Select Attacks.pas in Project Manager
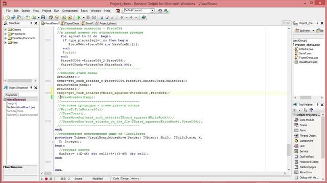The height and width of the screenshot is (183, 327). pyautogui.click(x=303, y=49)
